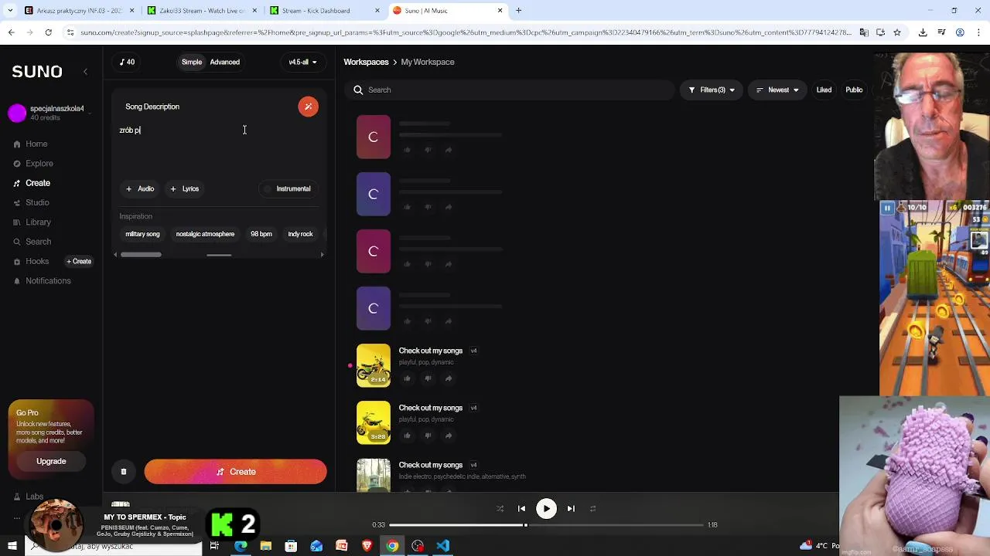Open the v4.5-all model dropdown
This screenshot has height=556, width=990.
coord(302,62)
